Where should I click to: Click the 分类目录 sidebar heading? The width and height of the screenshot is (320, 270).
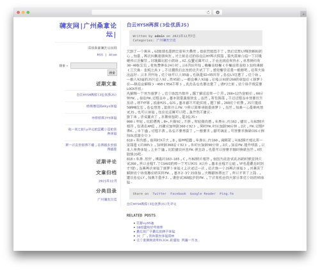point(106,191)
